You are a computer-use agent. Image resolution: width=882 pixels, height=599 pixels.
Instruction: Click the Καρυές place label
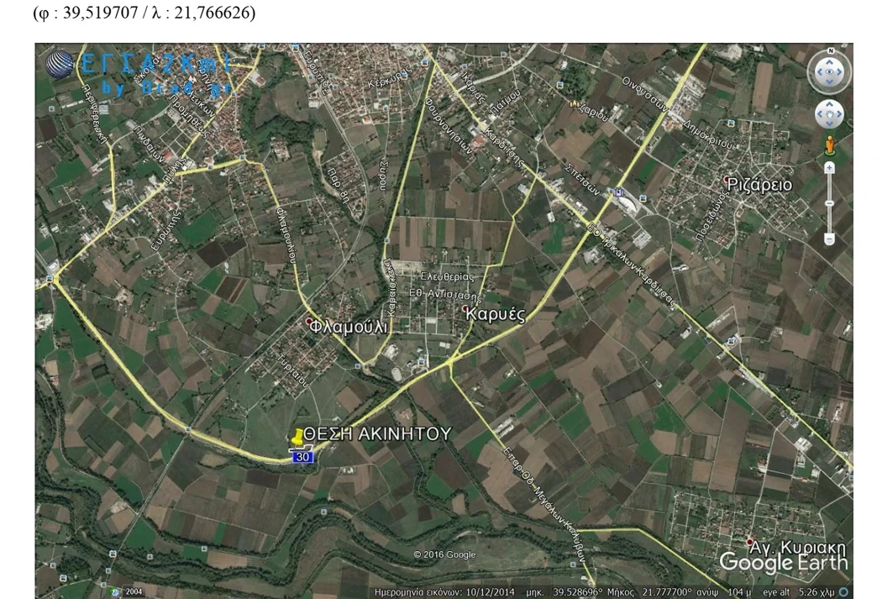pyautogui.click(x=495, y=314)
